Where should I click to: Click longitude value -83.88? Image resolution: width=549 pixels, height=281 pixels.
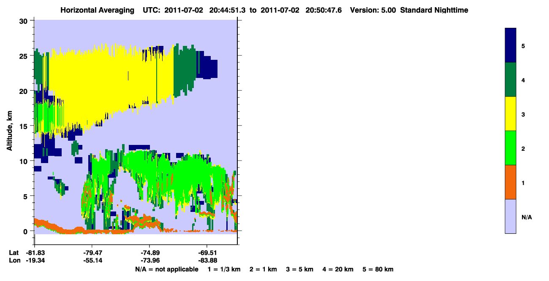point(207,260)
